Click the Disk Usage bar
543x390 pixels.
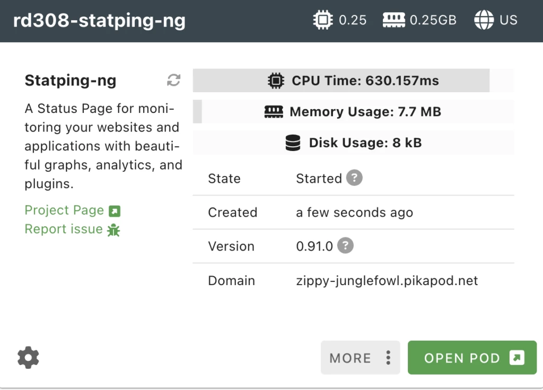(353, 143)
